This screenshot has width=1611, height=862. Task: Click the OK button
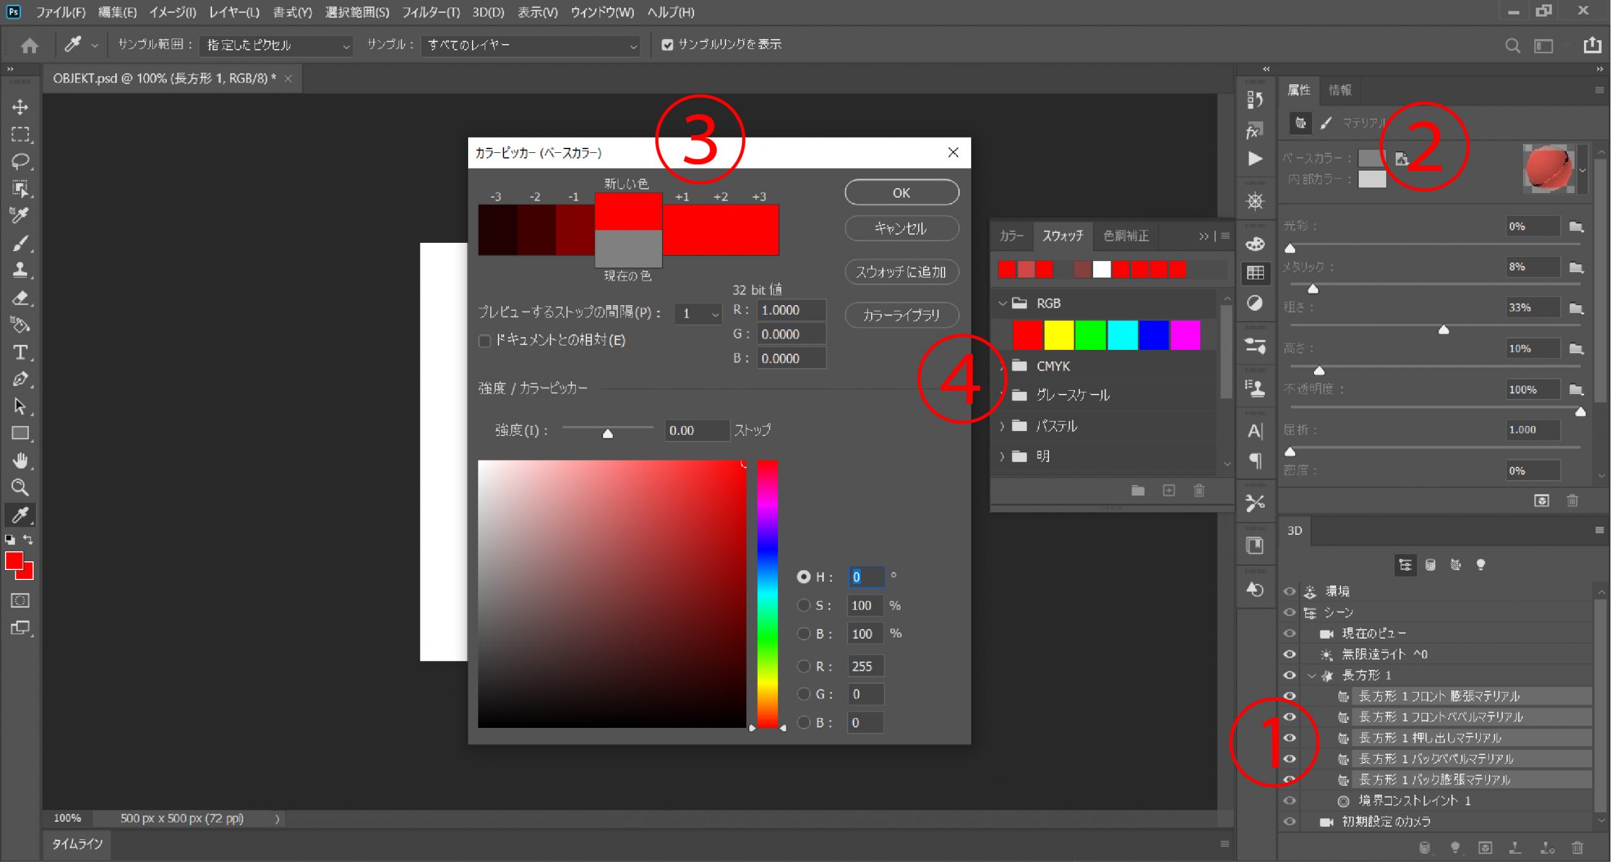pyautogui.click(x=901, y=193)
